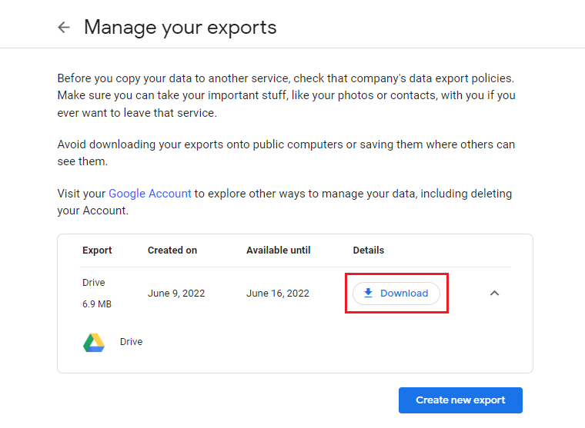Click the 'Details' column header

[368, 250]
